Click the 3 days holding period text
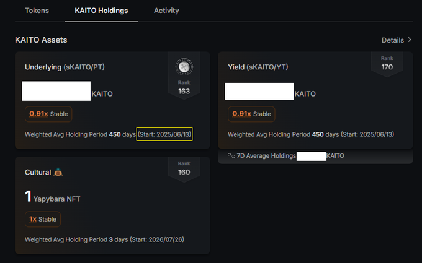Viewport: 422px width, 263px height. point(104,239)
